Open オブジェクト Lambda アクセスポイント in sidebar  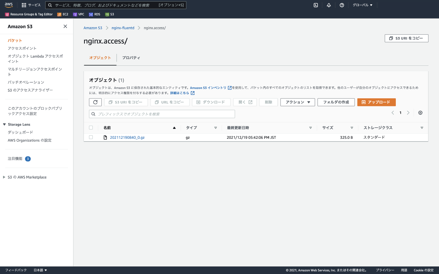tap(35, 59)
